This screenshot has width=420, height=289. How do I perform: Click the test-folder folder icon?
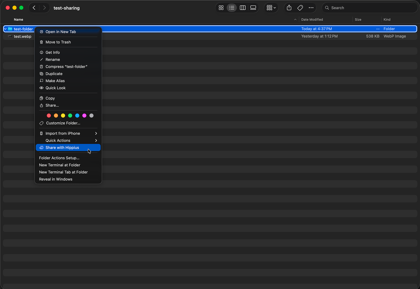click(10, 29)
